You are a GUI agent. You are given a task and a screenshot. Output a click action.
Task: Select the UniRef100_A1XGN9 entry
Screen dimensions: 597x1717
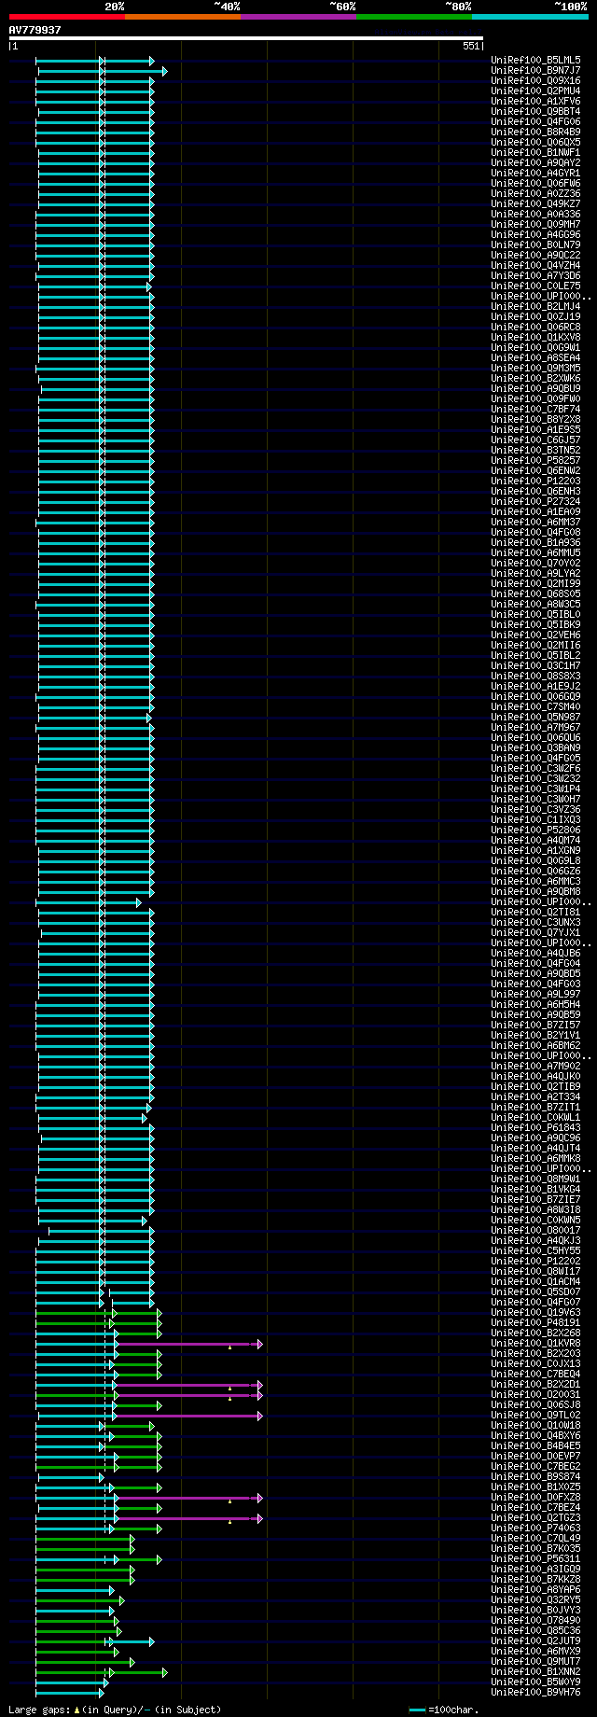[535, 850]
